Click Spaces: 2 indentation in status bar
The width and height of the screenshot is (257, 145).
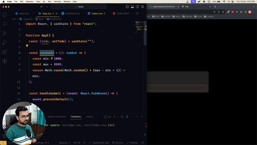[x=64, y=143]
